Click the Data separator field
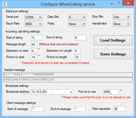136x118 pixels. [120, 109]
